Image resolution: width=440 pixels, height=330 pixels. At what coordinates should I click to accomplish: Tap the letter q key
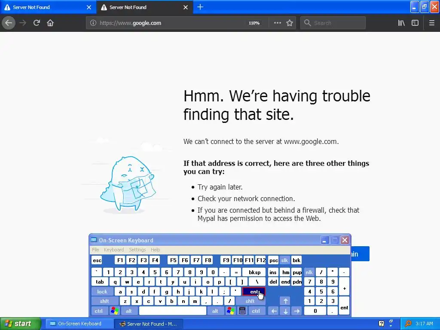115,282
